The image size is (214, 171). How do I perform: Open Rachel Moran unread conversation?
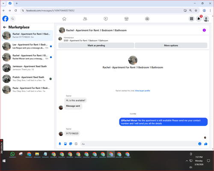point(27,57)
